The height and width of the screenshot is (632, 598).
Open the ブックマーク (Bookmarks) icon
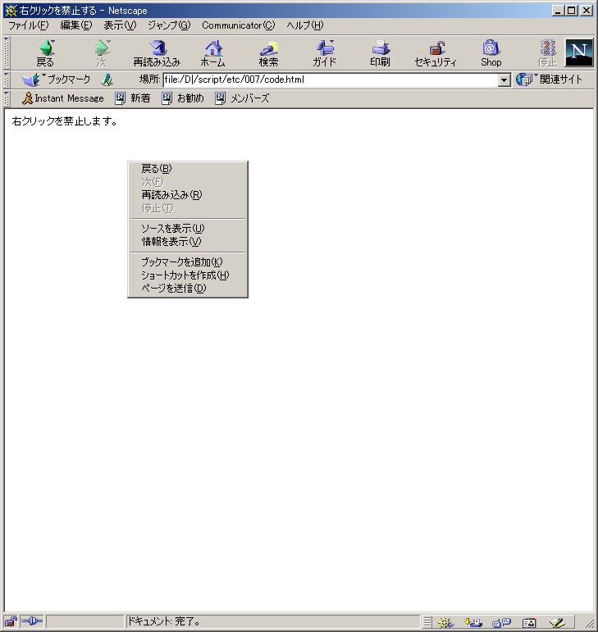(x=56, y=80)
